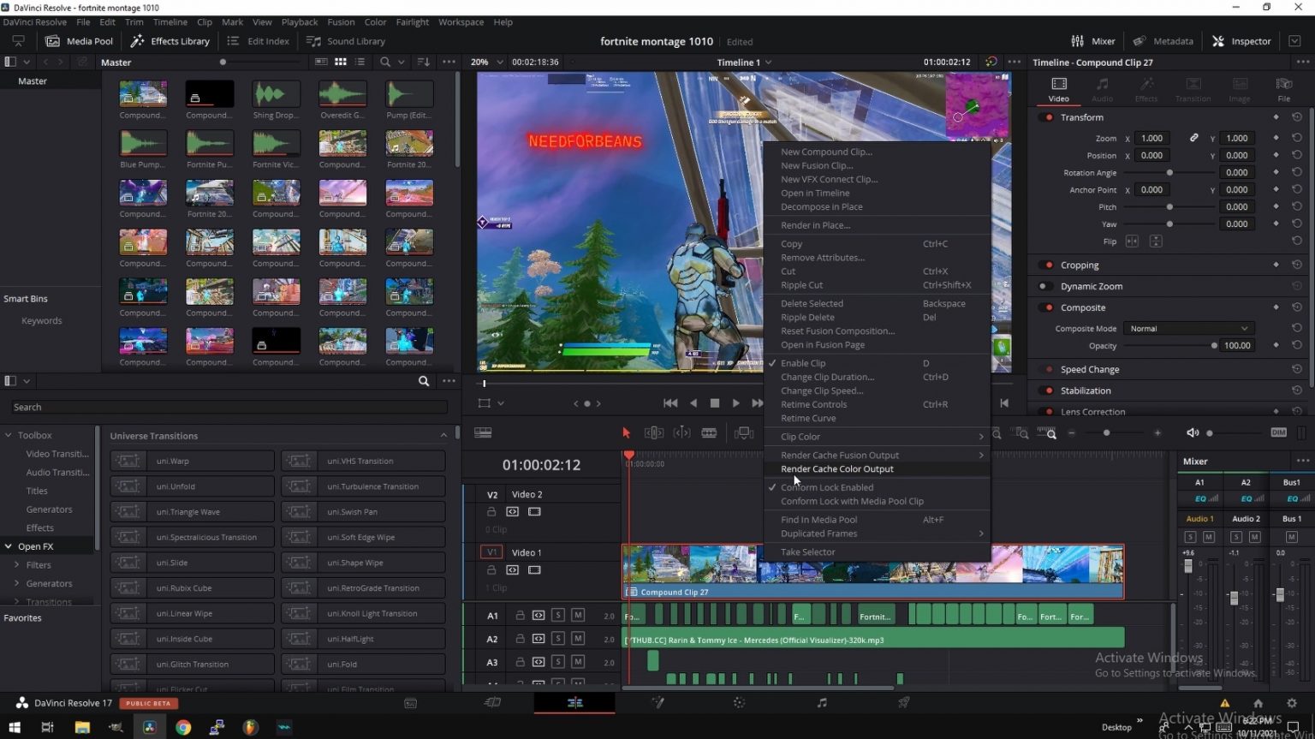Choose Render Cache Color Output menu entry
Image resolution: width=1315 pixels, height=739 pixels.
[836, 469]
